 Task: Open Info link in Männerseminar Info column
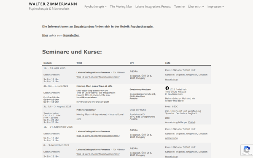point(167,118)
